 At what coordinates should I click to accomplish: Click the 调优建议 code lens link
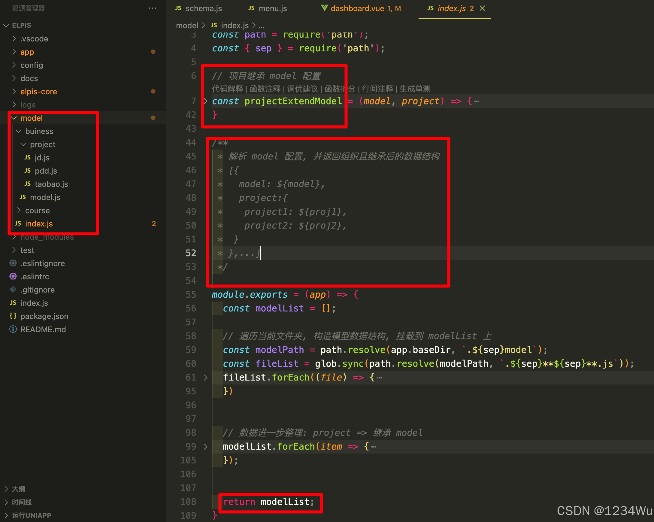(303, 89)
